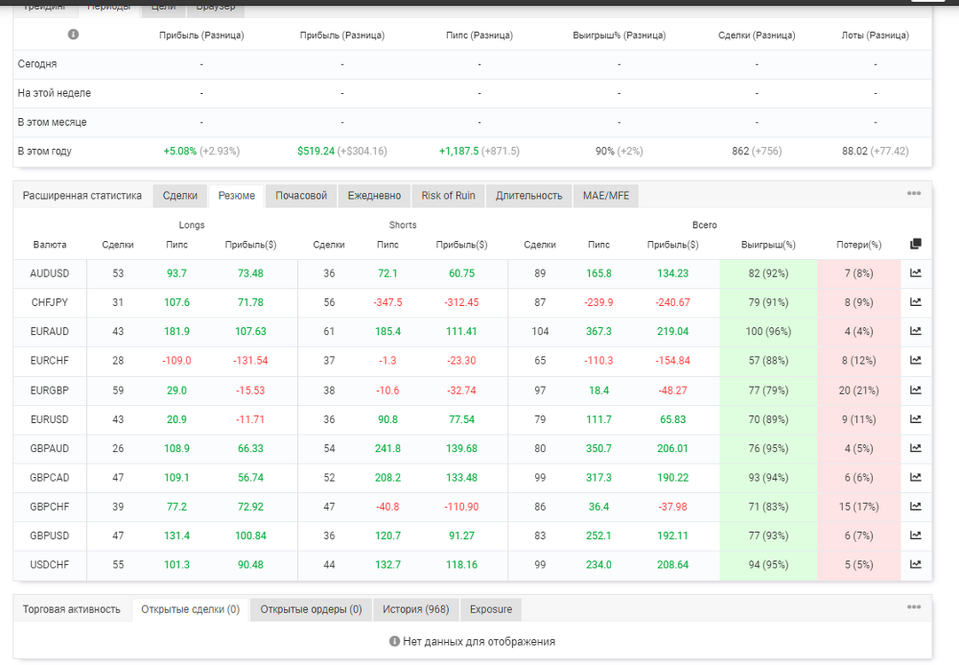Open the GBPCHF row chart icon

coord(915,506)
